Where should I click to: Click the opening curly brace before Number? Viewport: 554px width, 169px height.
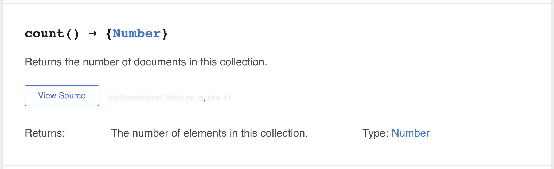[109, 34]
